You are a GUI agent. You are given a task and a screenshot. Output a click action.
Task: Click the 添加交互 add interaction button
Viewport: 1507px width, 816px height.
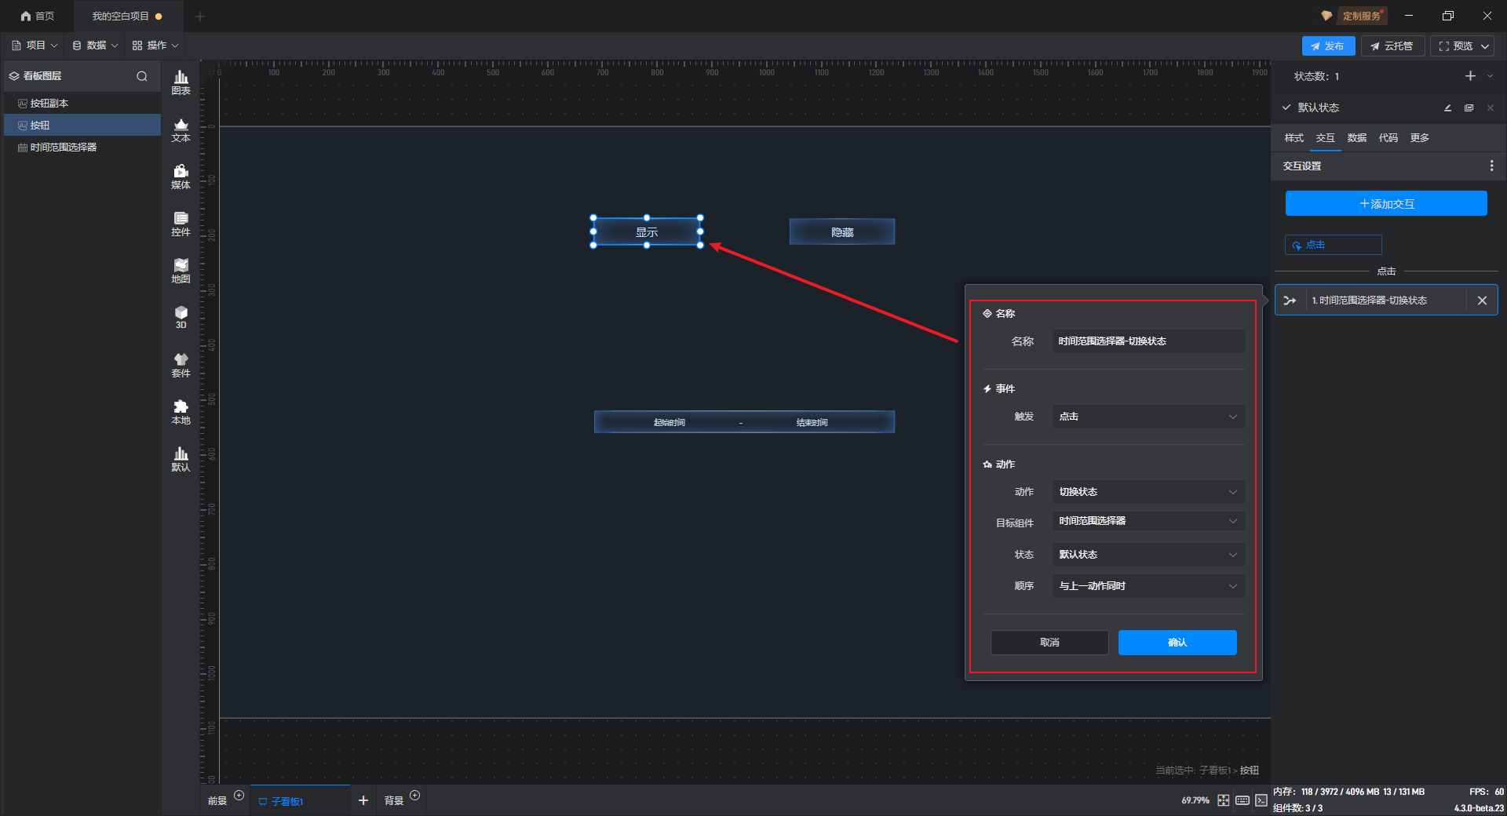click(x=1385, y=204)
